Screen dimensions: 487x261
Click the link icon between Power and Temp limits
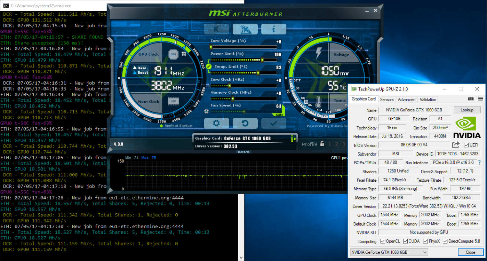209,66
